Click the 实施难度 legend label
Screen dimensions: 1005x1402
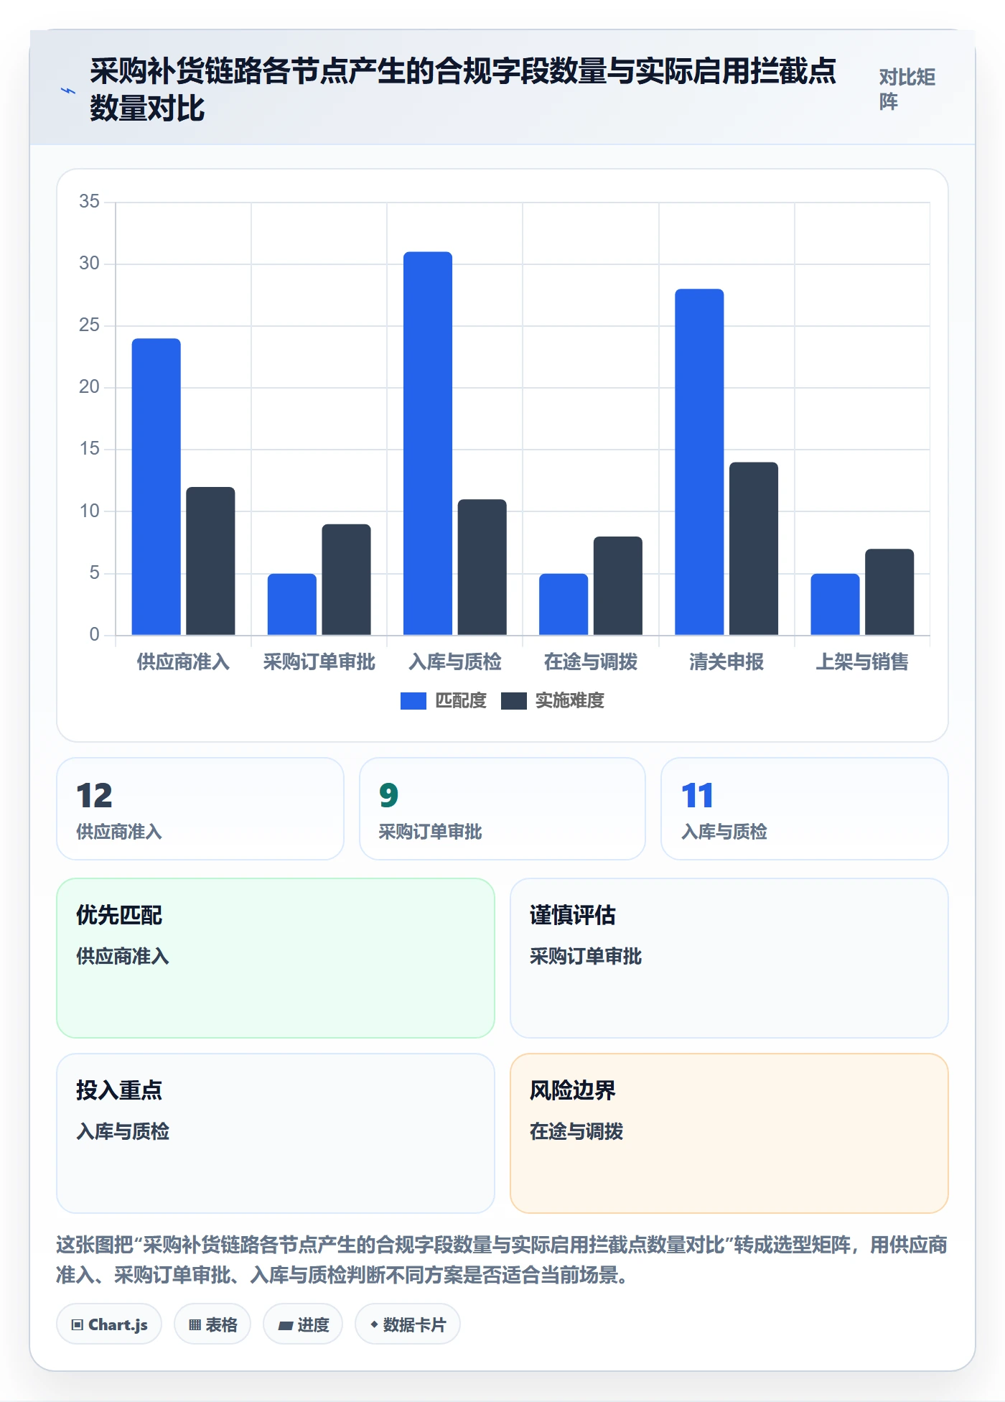click(x=570, y=701)
